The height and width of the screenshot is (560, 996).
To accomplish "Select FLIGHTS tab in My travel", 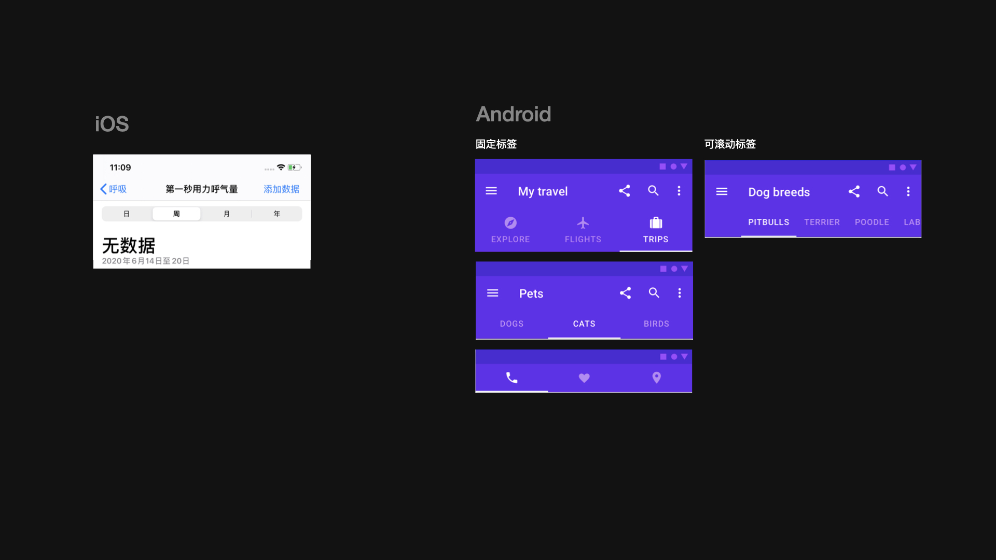I will 583,230.
